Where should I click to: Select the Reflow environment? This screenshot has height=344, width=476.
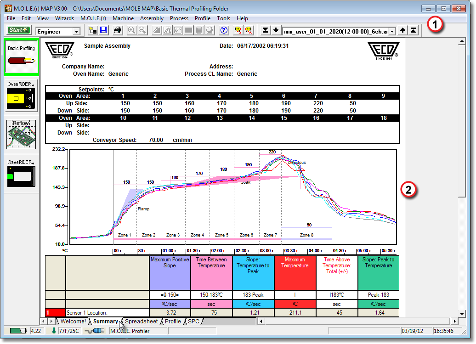(x=21, y=135)
